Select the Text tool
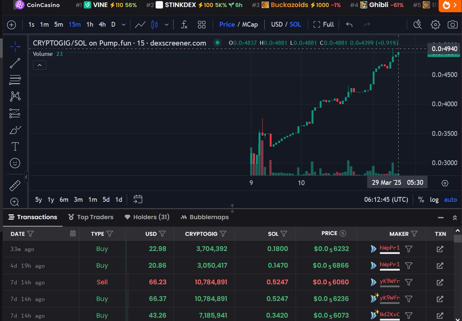Viewport: 462px width, 321px height. point(15,147)
